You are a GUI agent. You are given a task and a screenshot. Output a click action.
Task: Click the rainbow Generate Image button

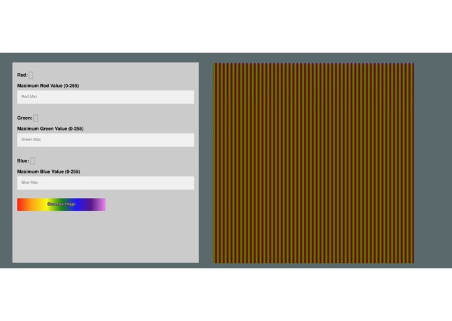tap(61, 205)
